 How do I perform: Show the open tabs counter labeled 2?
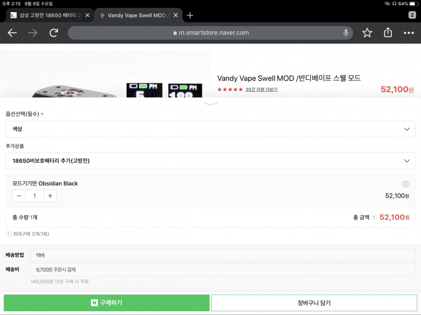pyautogui.click(x=412, y=15)
